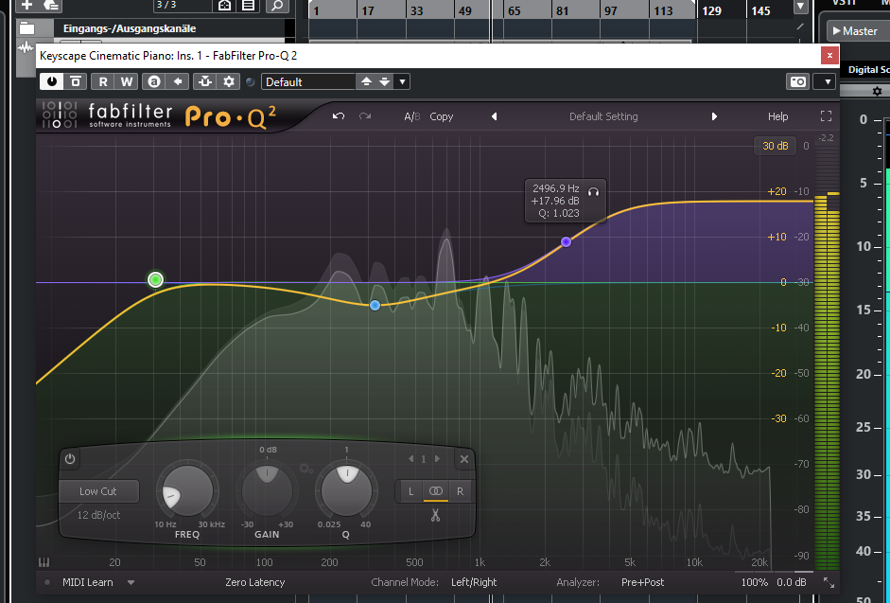Click the FREQ knob
890x603 pixels.
[186, 491]
